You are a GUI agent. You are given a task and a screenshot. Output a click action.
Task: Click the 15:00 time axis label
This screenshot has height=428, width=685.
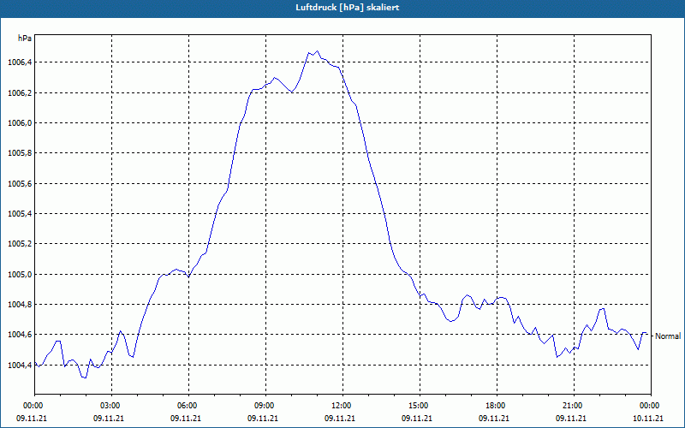click(x=417, y=406)
